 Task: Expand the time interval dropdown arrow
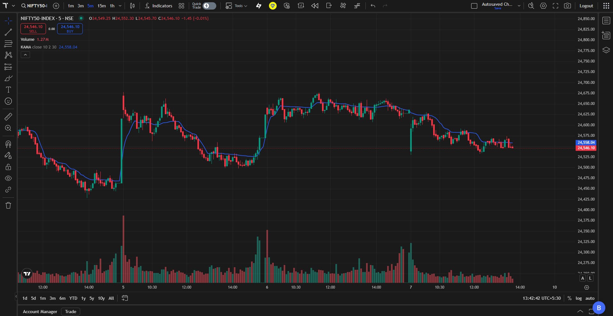[x=120, y=6]
